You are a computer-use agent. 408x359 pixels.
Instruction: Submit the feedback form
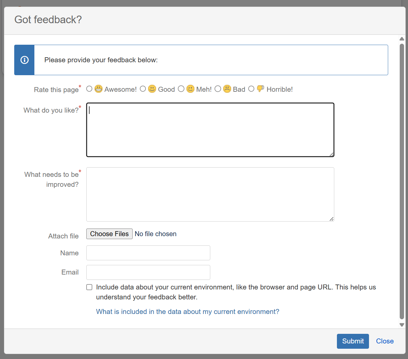click(x=353, y=341)
